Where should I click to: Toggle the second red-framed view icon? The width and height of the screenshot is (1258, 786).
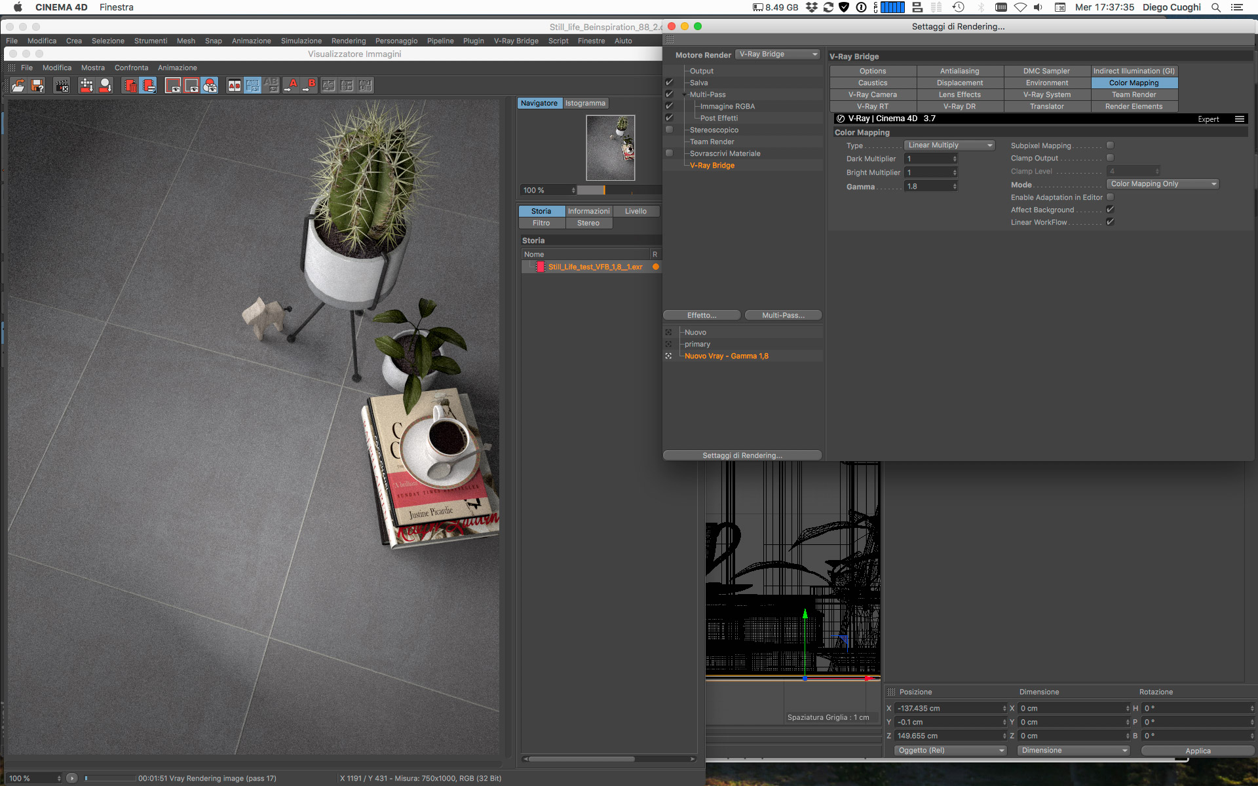[191, 85]
